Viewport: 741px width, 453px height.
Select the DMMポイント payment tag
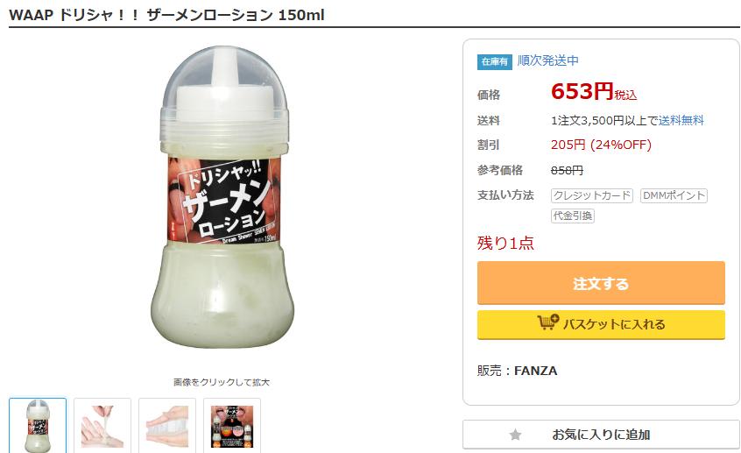coord(674,195)
